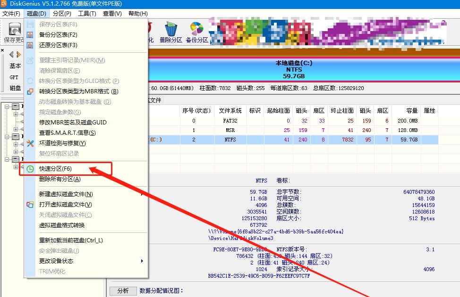Click the wrench icon beside 坏道检测与修复
Viewport: 460px width, 297px height.
click(x=30, y=143)
